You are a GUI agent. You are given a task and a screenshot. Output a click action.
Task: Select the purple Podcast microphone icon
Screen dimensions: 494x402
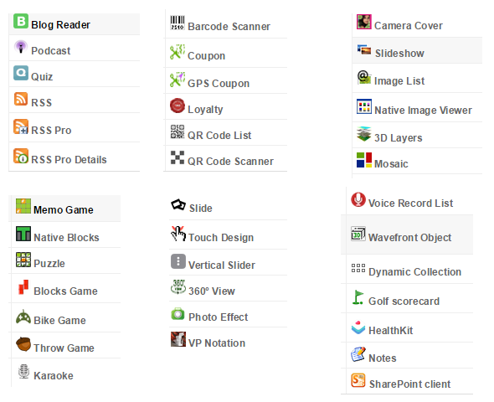[21, 47]
